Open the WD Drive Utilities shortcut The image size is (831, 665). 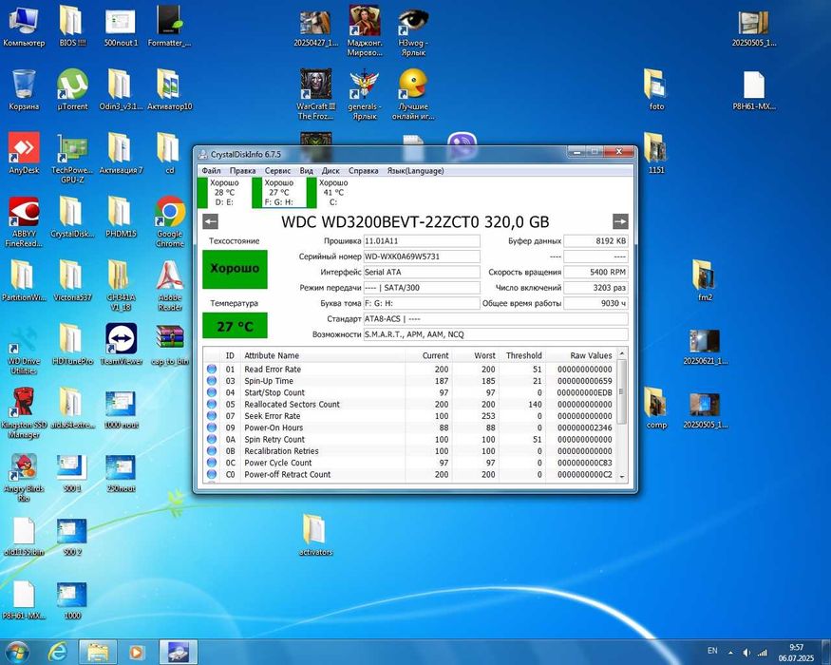point(24,349)
